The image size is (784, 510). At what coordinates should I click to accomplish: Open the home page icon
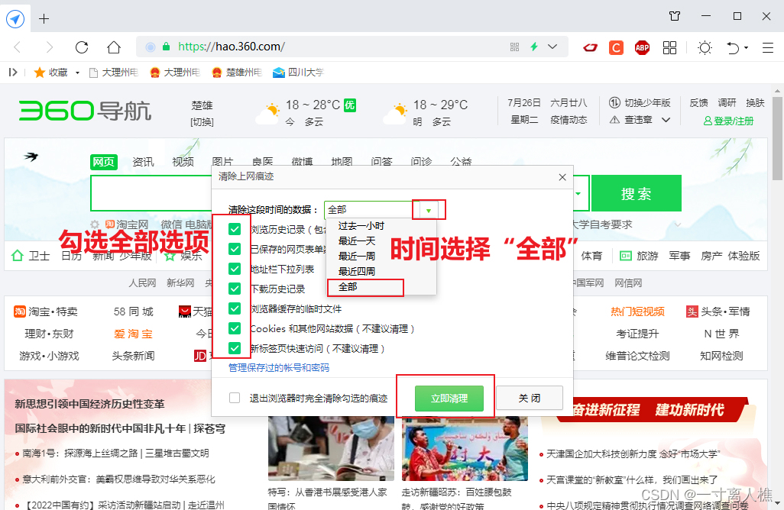click(x=114, y=47)
